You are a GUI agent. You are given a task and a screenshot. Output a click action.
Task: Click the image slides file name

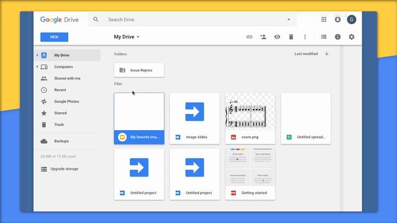coord(197,137)
